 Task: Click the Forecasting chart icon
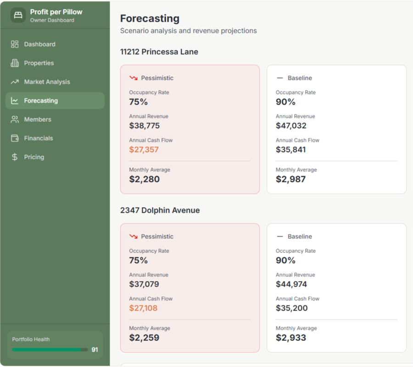(x=15, y=101)
